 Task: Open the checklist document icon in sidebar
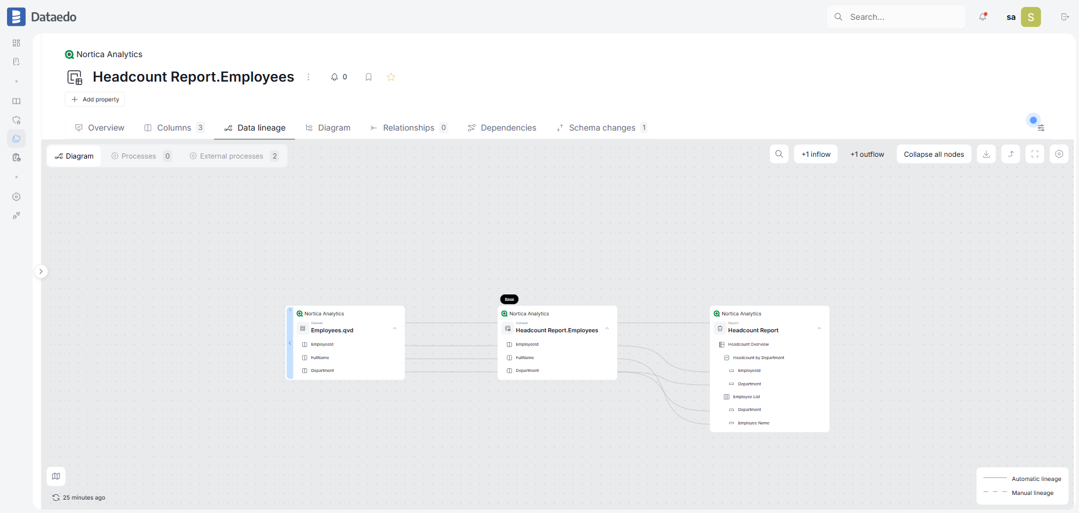pos(16,62)
